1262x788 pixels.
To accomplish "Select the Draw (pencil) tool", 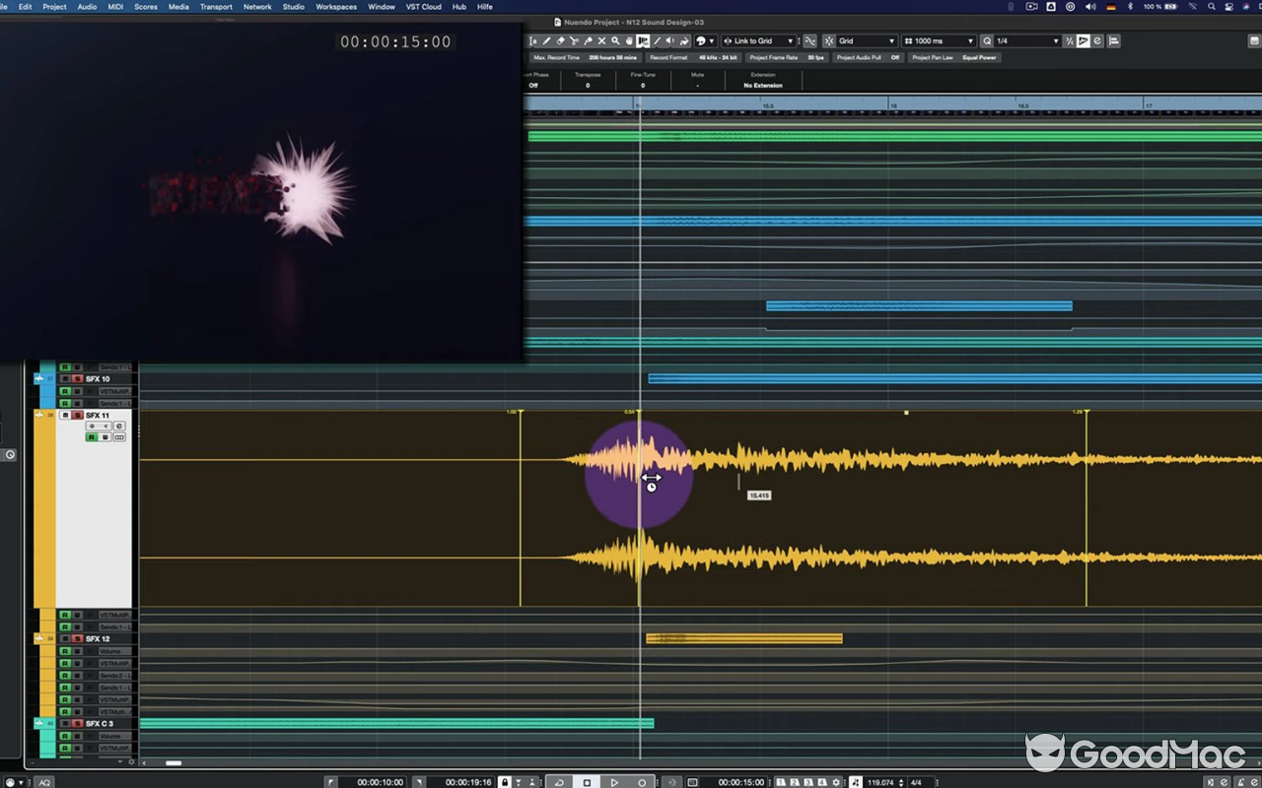I will (x=546, y=40).
